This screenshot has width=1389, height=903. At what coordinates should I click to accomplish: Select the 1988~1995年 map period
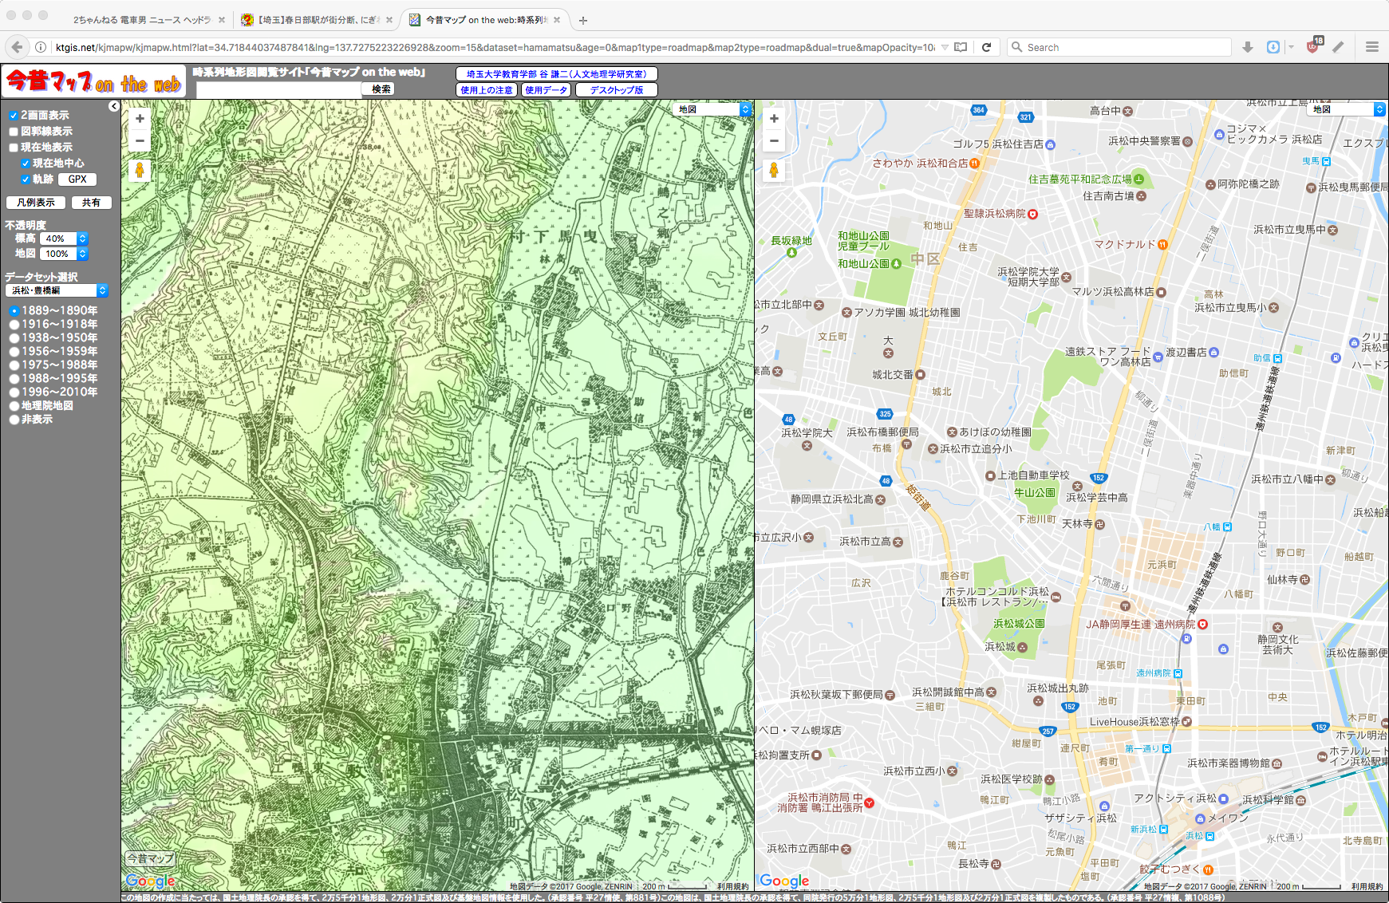[x=14, y=379]
